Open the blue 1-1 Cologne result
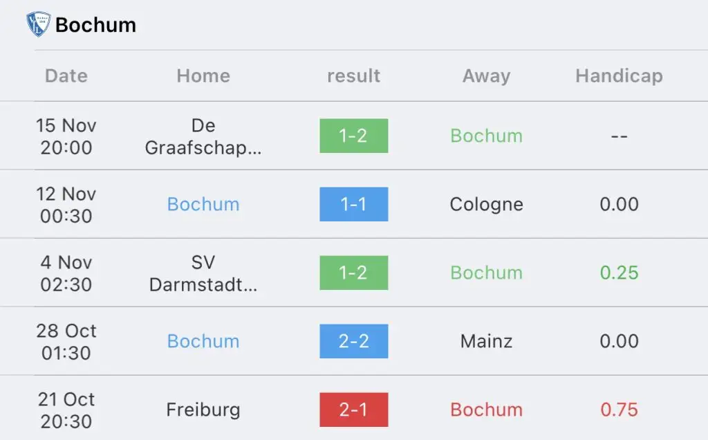The image size is (708, 440). point(353,204)
